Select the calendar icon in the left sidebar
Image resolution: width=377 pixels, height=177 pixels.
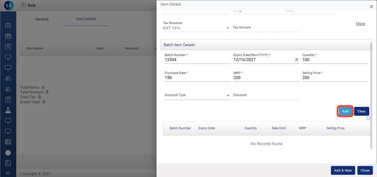click(8, 47)
